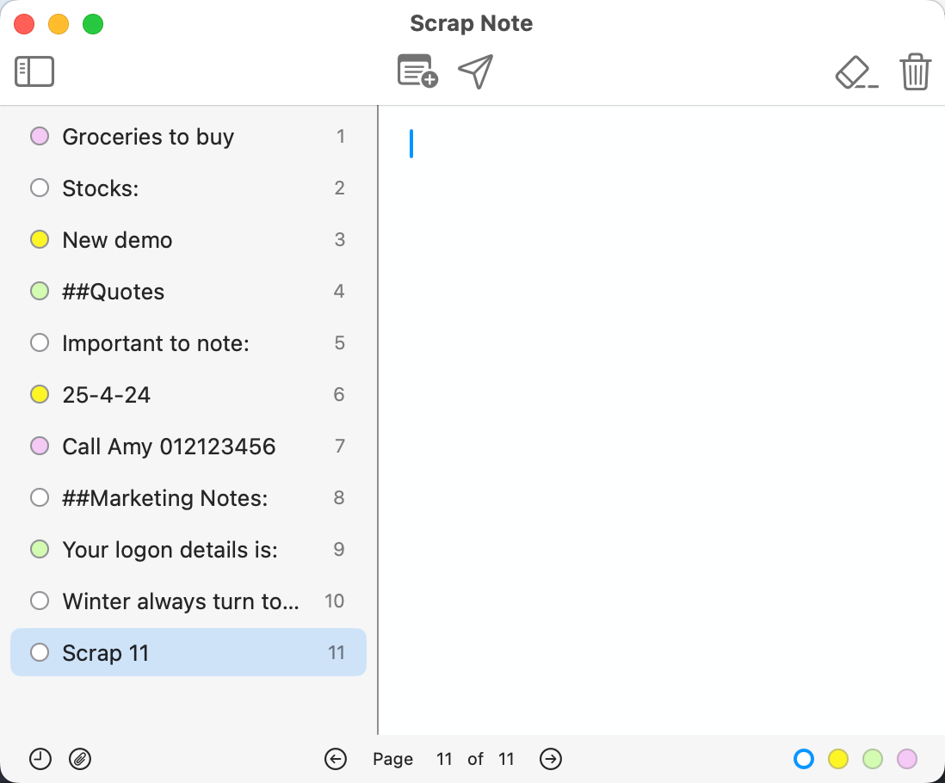Select the Important to note: entry
Screen dimensions: 945x783
[x=155, y=343]
